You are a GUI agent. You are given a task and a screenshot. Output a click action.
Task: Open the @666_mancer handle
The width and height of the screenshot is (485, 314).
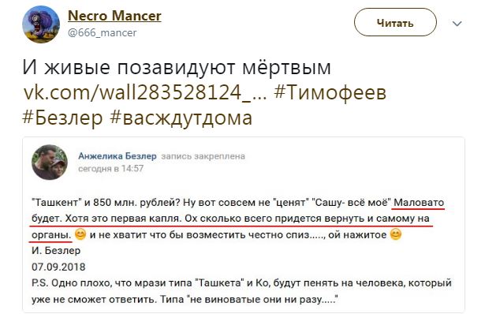click(103, 33)
